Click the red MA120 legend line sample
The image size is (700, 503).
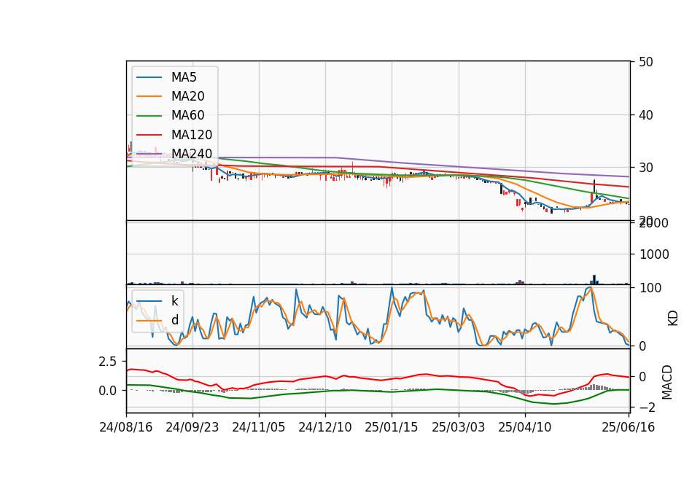[x=149, y=135]
